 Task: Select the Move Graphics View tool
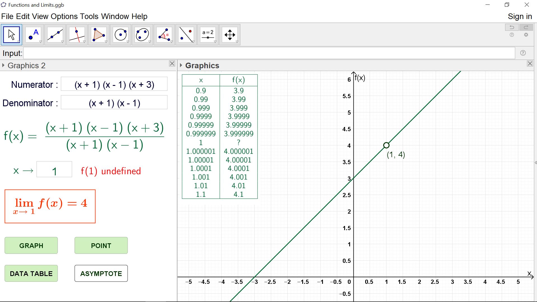tap(230, 35)
